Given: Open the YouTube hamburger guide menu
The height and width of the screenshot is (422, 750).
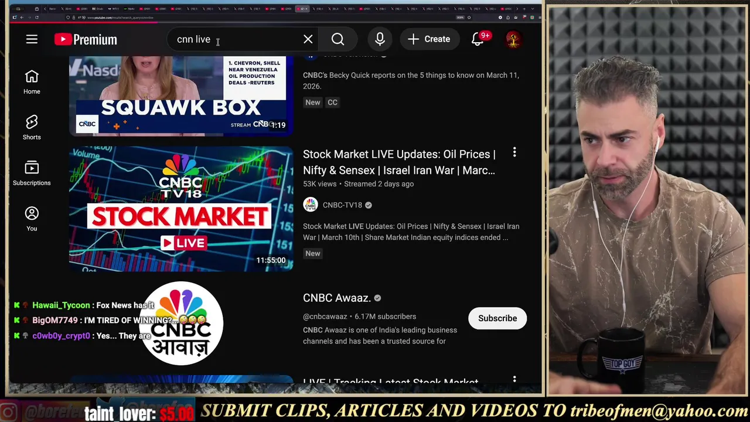Looking at the screenshot, I should pyautogui.click(x=32, y=39).
